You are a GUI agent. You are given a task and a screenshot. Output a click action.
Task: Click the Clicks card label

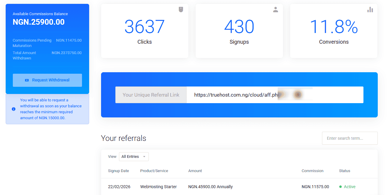pyautogui.click(x=145, y=42)
